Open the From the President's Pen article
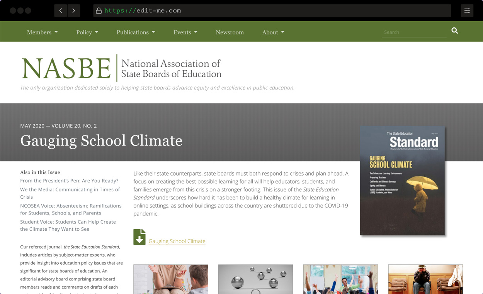The image size is (483, 294). click(69, 180)
